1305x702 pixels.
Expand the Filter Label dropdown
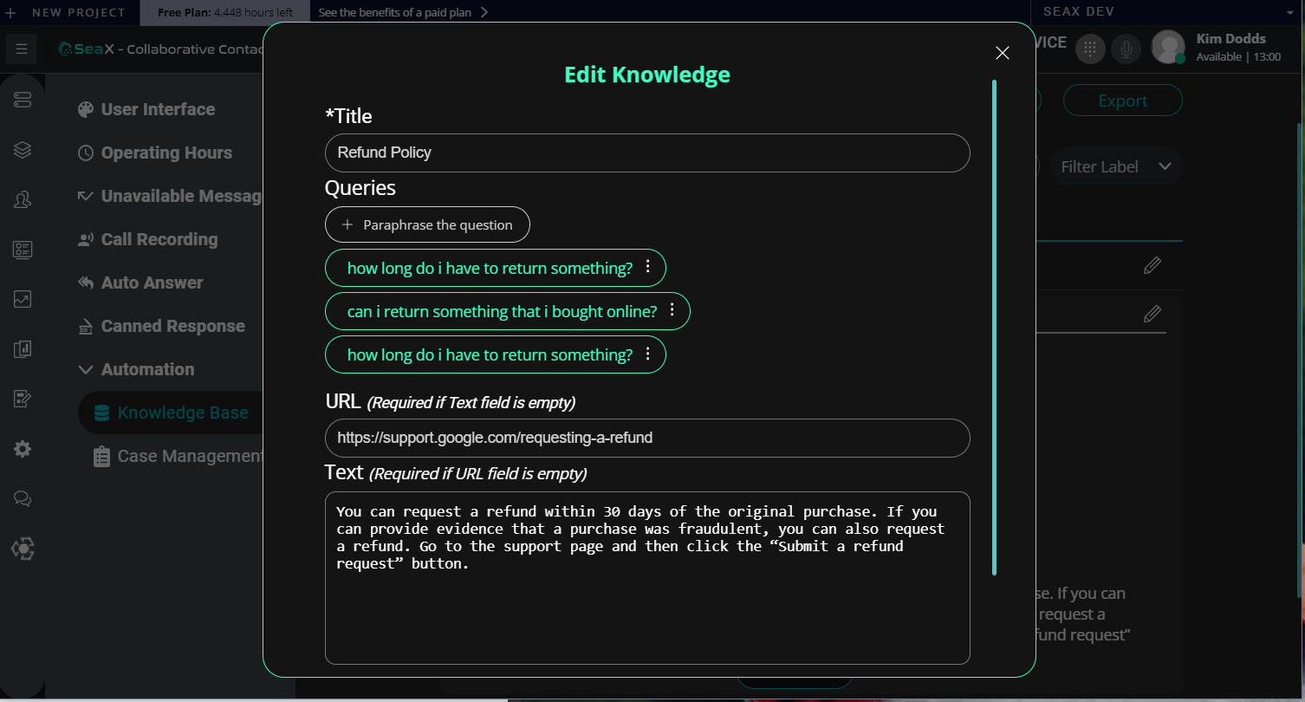tap(1116, 166)
